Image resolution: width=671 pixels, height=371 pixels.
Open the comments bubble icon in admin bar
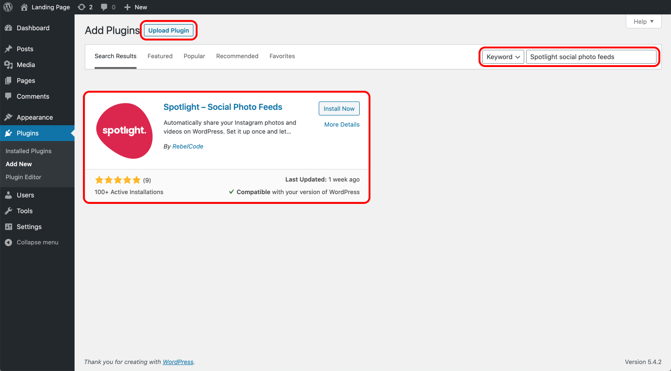click(x=104, y=7)
